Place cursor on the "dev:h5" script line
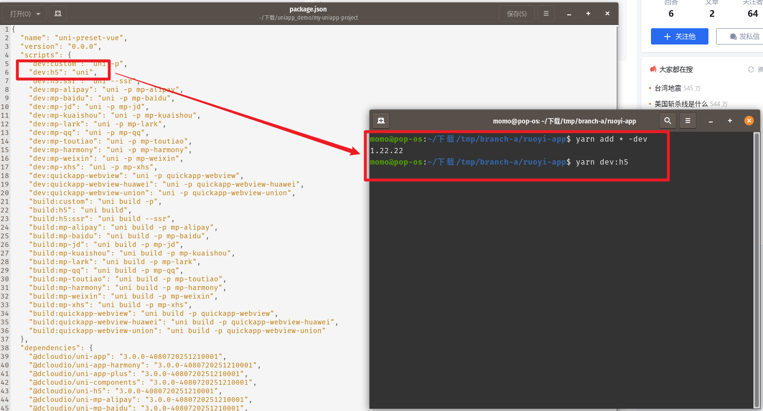 (x=62, y=72)
